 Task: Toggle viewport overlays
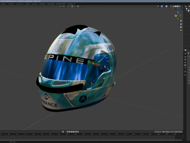(x=166, y=6)
